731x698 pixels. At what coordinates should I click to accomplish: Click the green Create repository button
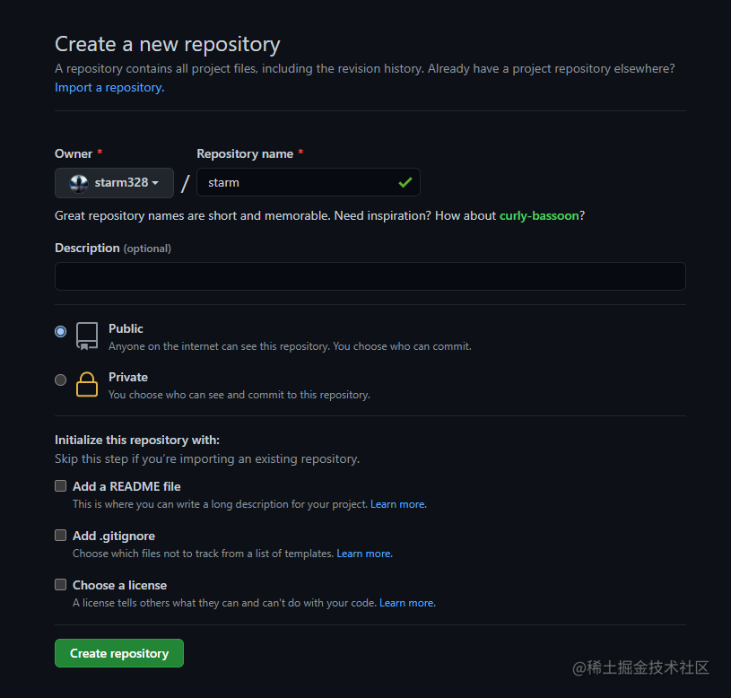[119, 653]
